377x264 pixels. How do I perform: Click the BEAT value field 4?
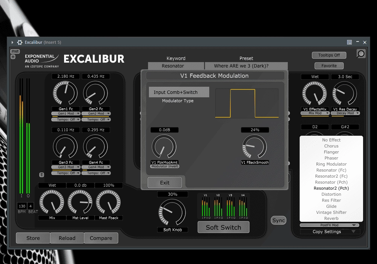31,206
